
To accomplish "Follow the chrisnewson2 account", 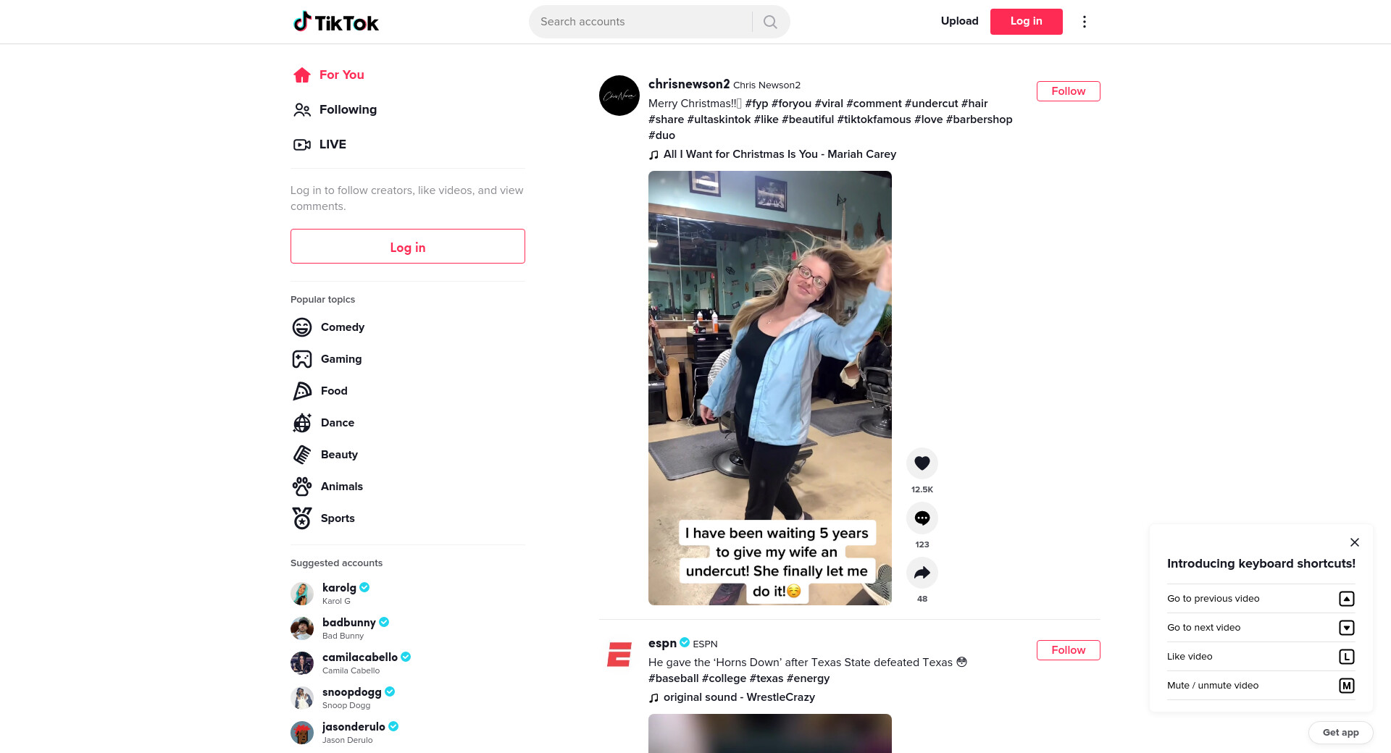I will coord(1068,91).
